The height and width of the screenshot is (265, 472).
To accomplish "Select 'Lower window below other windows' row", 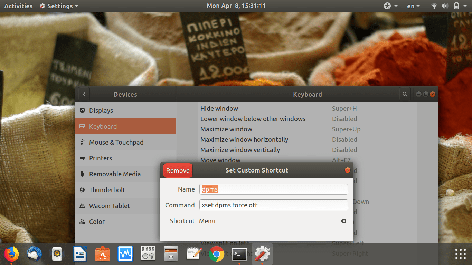I will tap(308, 119).
